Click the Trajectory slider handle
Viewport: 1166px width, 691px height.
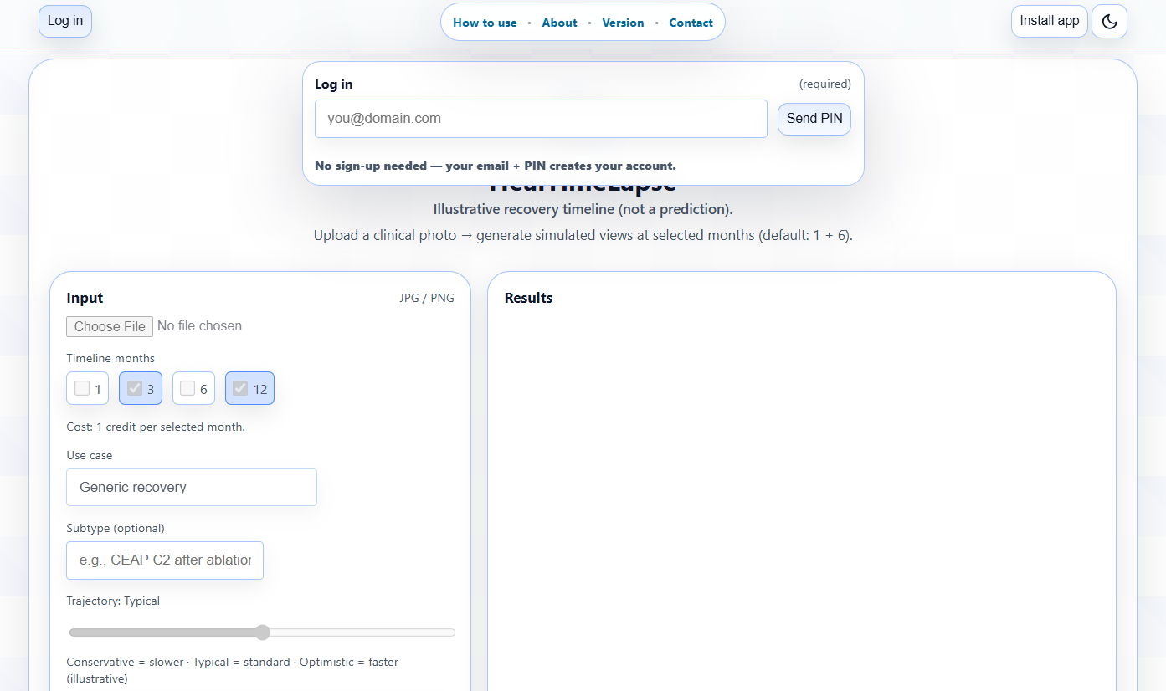click(x=262, y=632)
